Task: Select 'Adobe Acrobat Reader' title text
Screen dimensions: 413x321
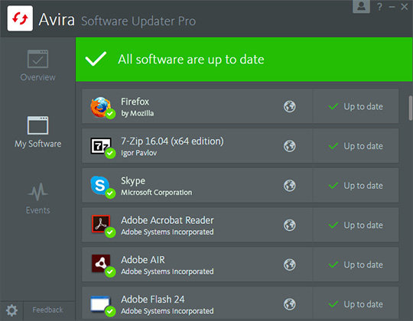Action: (x=167, y=220)
